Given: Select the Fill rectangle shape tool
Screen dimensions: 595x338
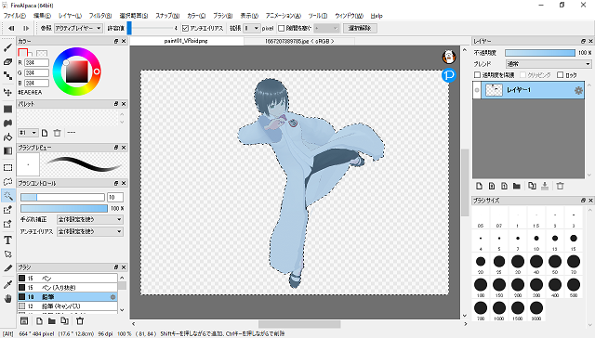Looking at the screenshot, I should point(7,110).
